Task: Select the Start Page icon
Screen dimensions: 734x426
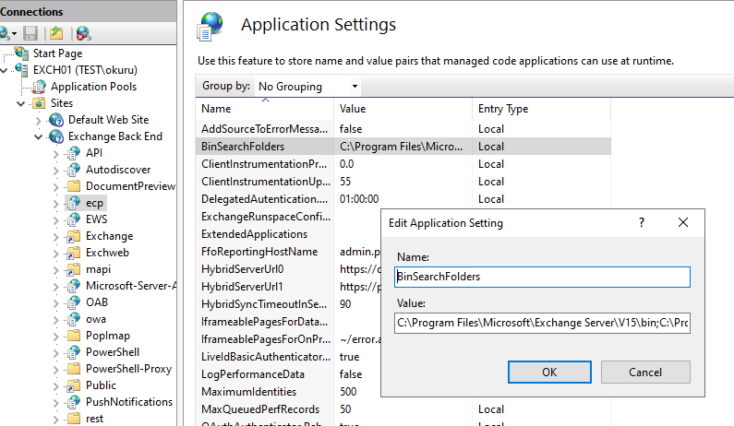Action: (x=21, y=53)
